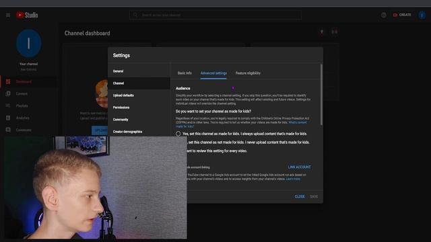Open the Analytics sidebar icon
Image resolution: width=431 pixels, height=242 pixels.
8,118
